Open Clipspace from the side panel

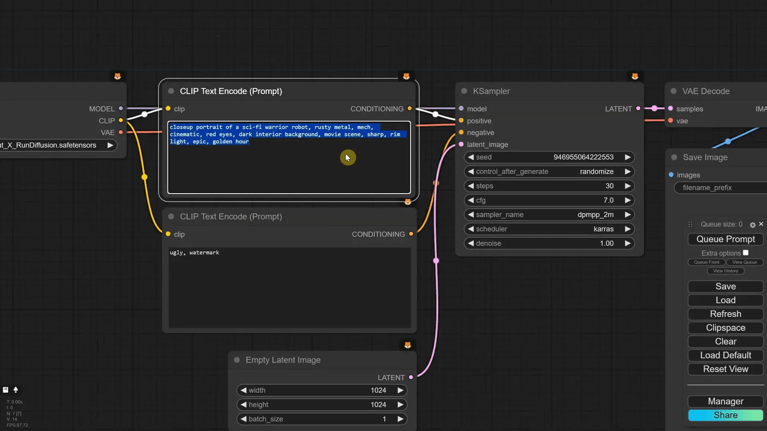coord(725,328)
